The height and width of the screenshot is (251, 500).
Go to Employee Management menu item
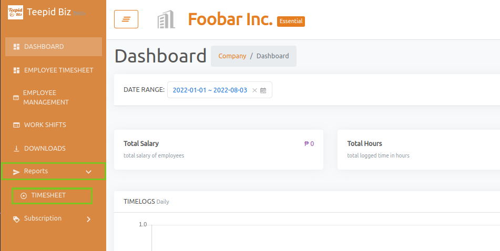pyautogui.click(x=54, y=98)
